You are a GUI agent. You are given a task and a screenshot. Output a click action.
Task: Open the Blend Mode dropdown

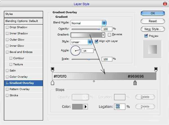coord(104,23)
